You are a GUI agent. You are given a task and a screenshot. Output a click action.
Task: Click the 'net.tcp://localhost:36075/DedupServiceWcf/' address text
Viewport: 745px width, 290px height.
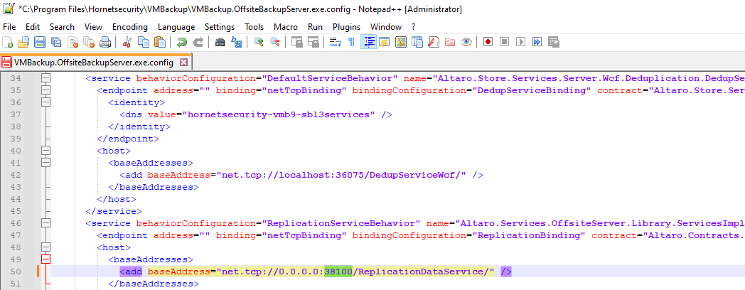(341, 175)
